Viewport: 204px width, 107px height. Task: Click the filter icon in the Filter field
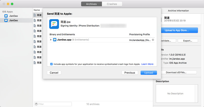(x=36, y=104)
